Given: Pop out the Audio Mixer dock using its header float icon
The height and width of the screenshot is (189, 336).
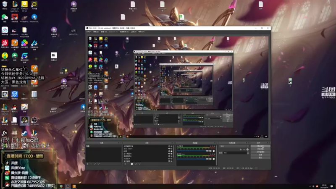Looking at the screenshot, I should point(215,143).
